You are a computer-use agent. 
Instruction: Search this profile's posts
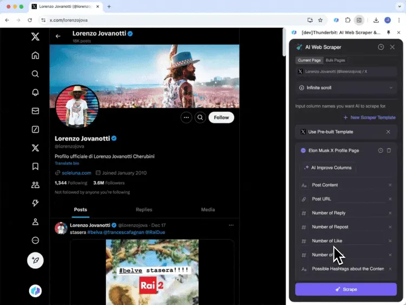(x=200, y=118)
